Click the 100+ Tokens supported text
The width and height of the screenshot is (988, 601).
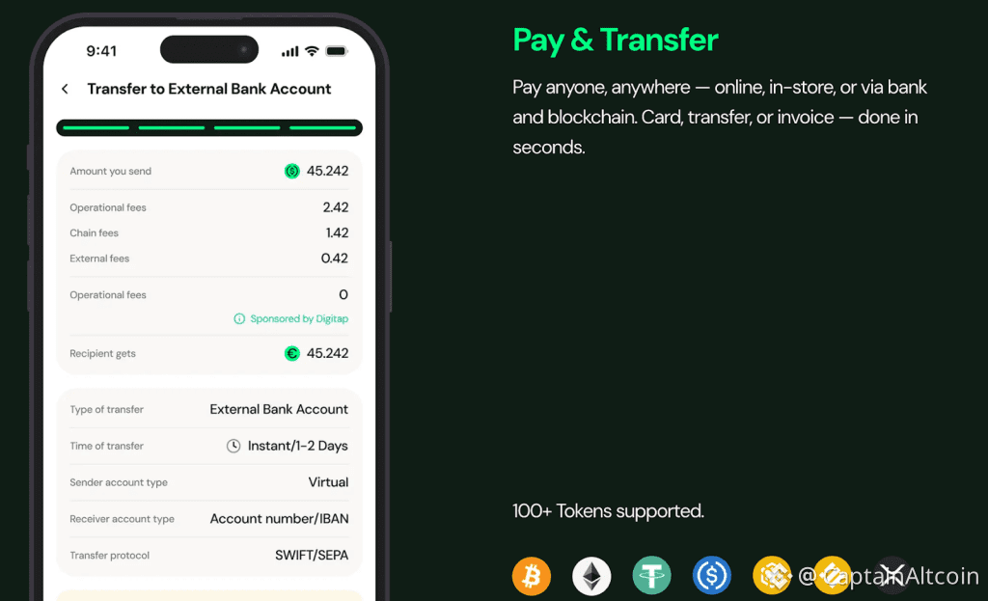point(608,511)
